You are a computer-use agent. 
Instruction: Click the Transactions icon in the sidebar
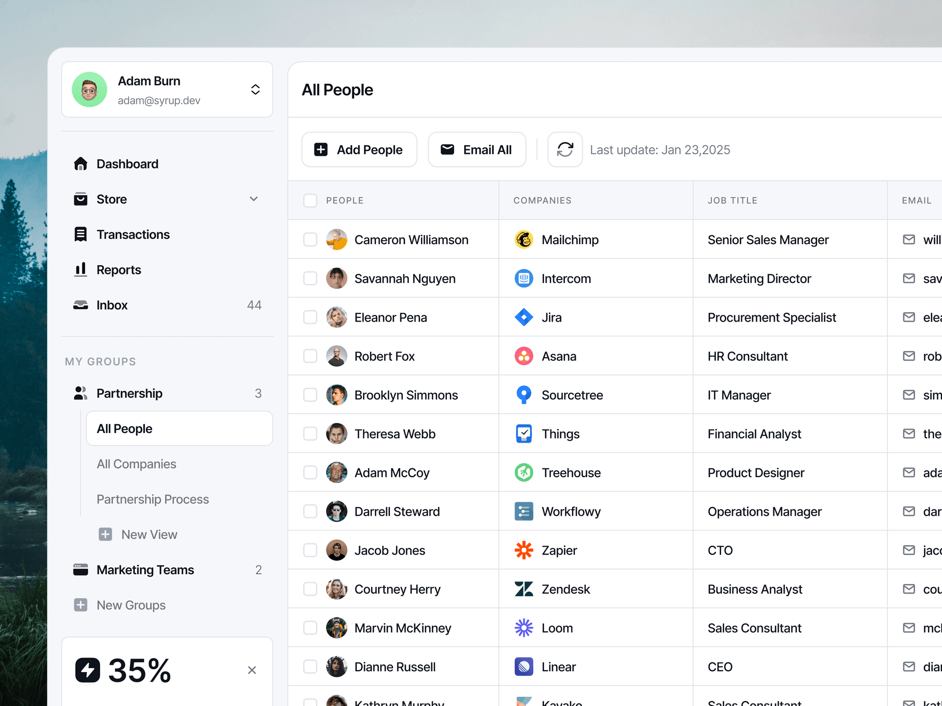[80, 234]
